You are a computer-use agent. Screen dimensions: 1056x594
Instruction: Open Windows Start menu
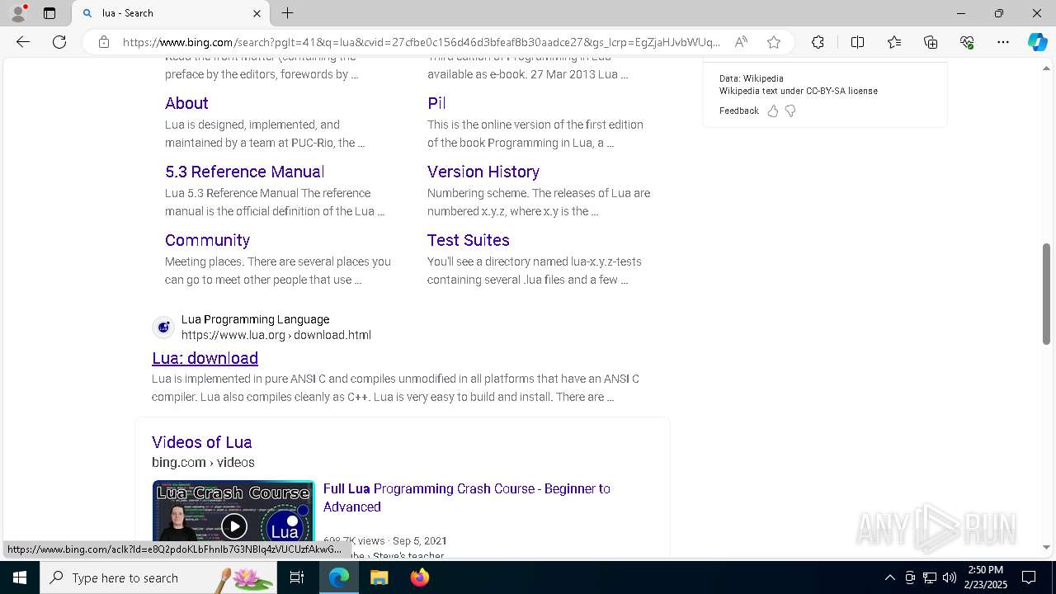pyautogui.click(x=19, y=577)
